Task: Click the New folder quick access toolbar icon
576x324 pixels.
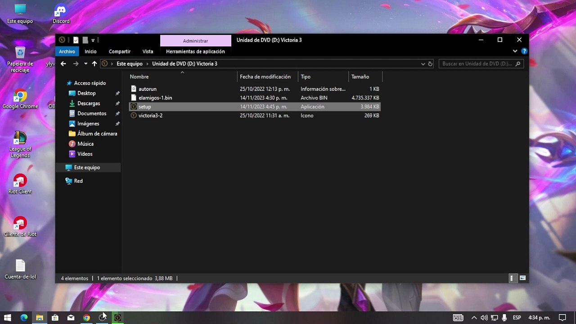Action: pyautogui.click(x=85, y=40)
